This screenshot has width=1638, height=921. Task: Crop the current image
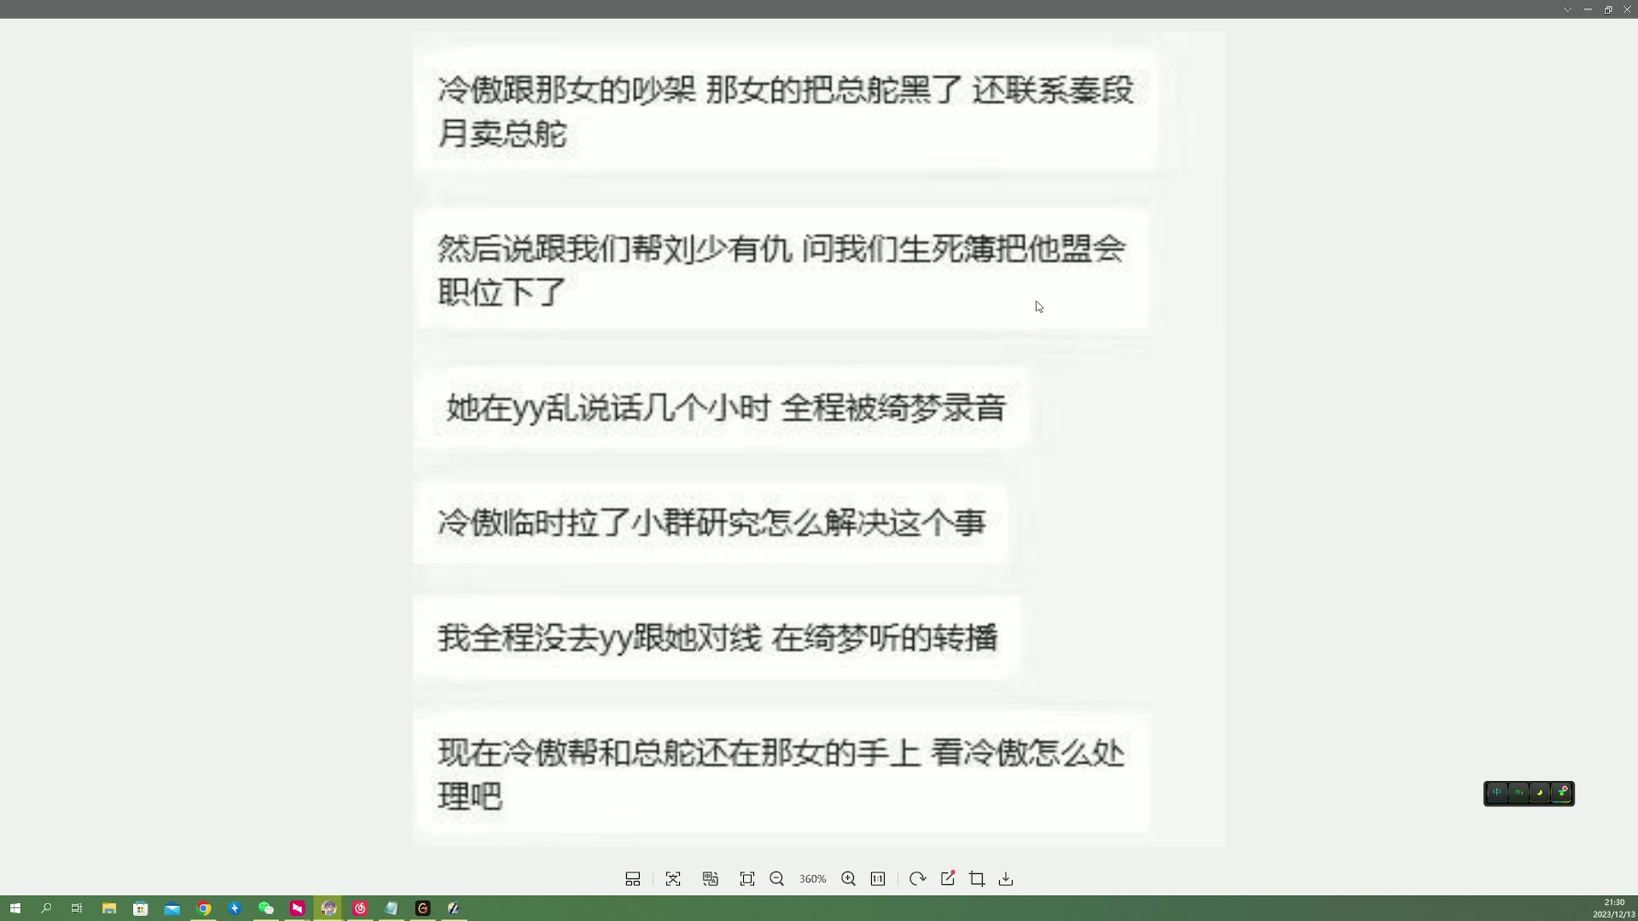point(977,878)
